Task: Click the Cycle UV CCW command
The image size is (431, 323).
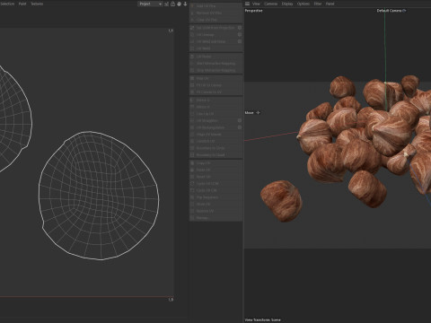Action: (215, 184)
